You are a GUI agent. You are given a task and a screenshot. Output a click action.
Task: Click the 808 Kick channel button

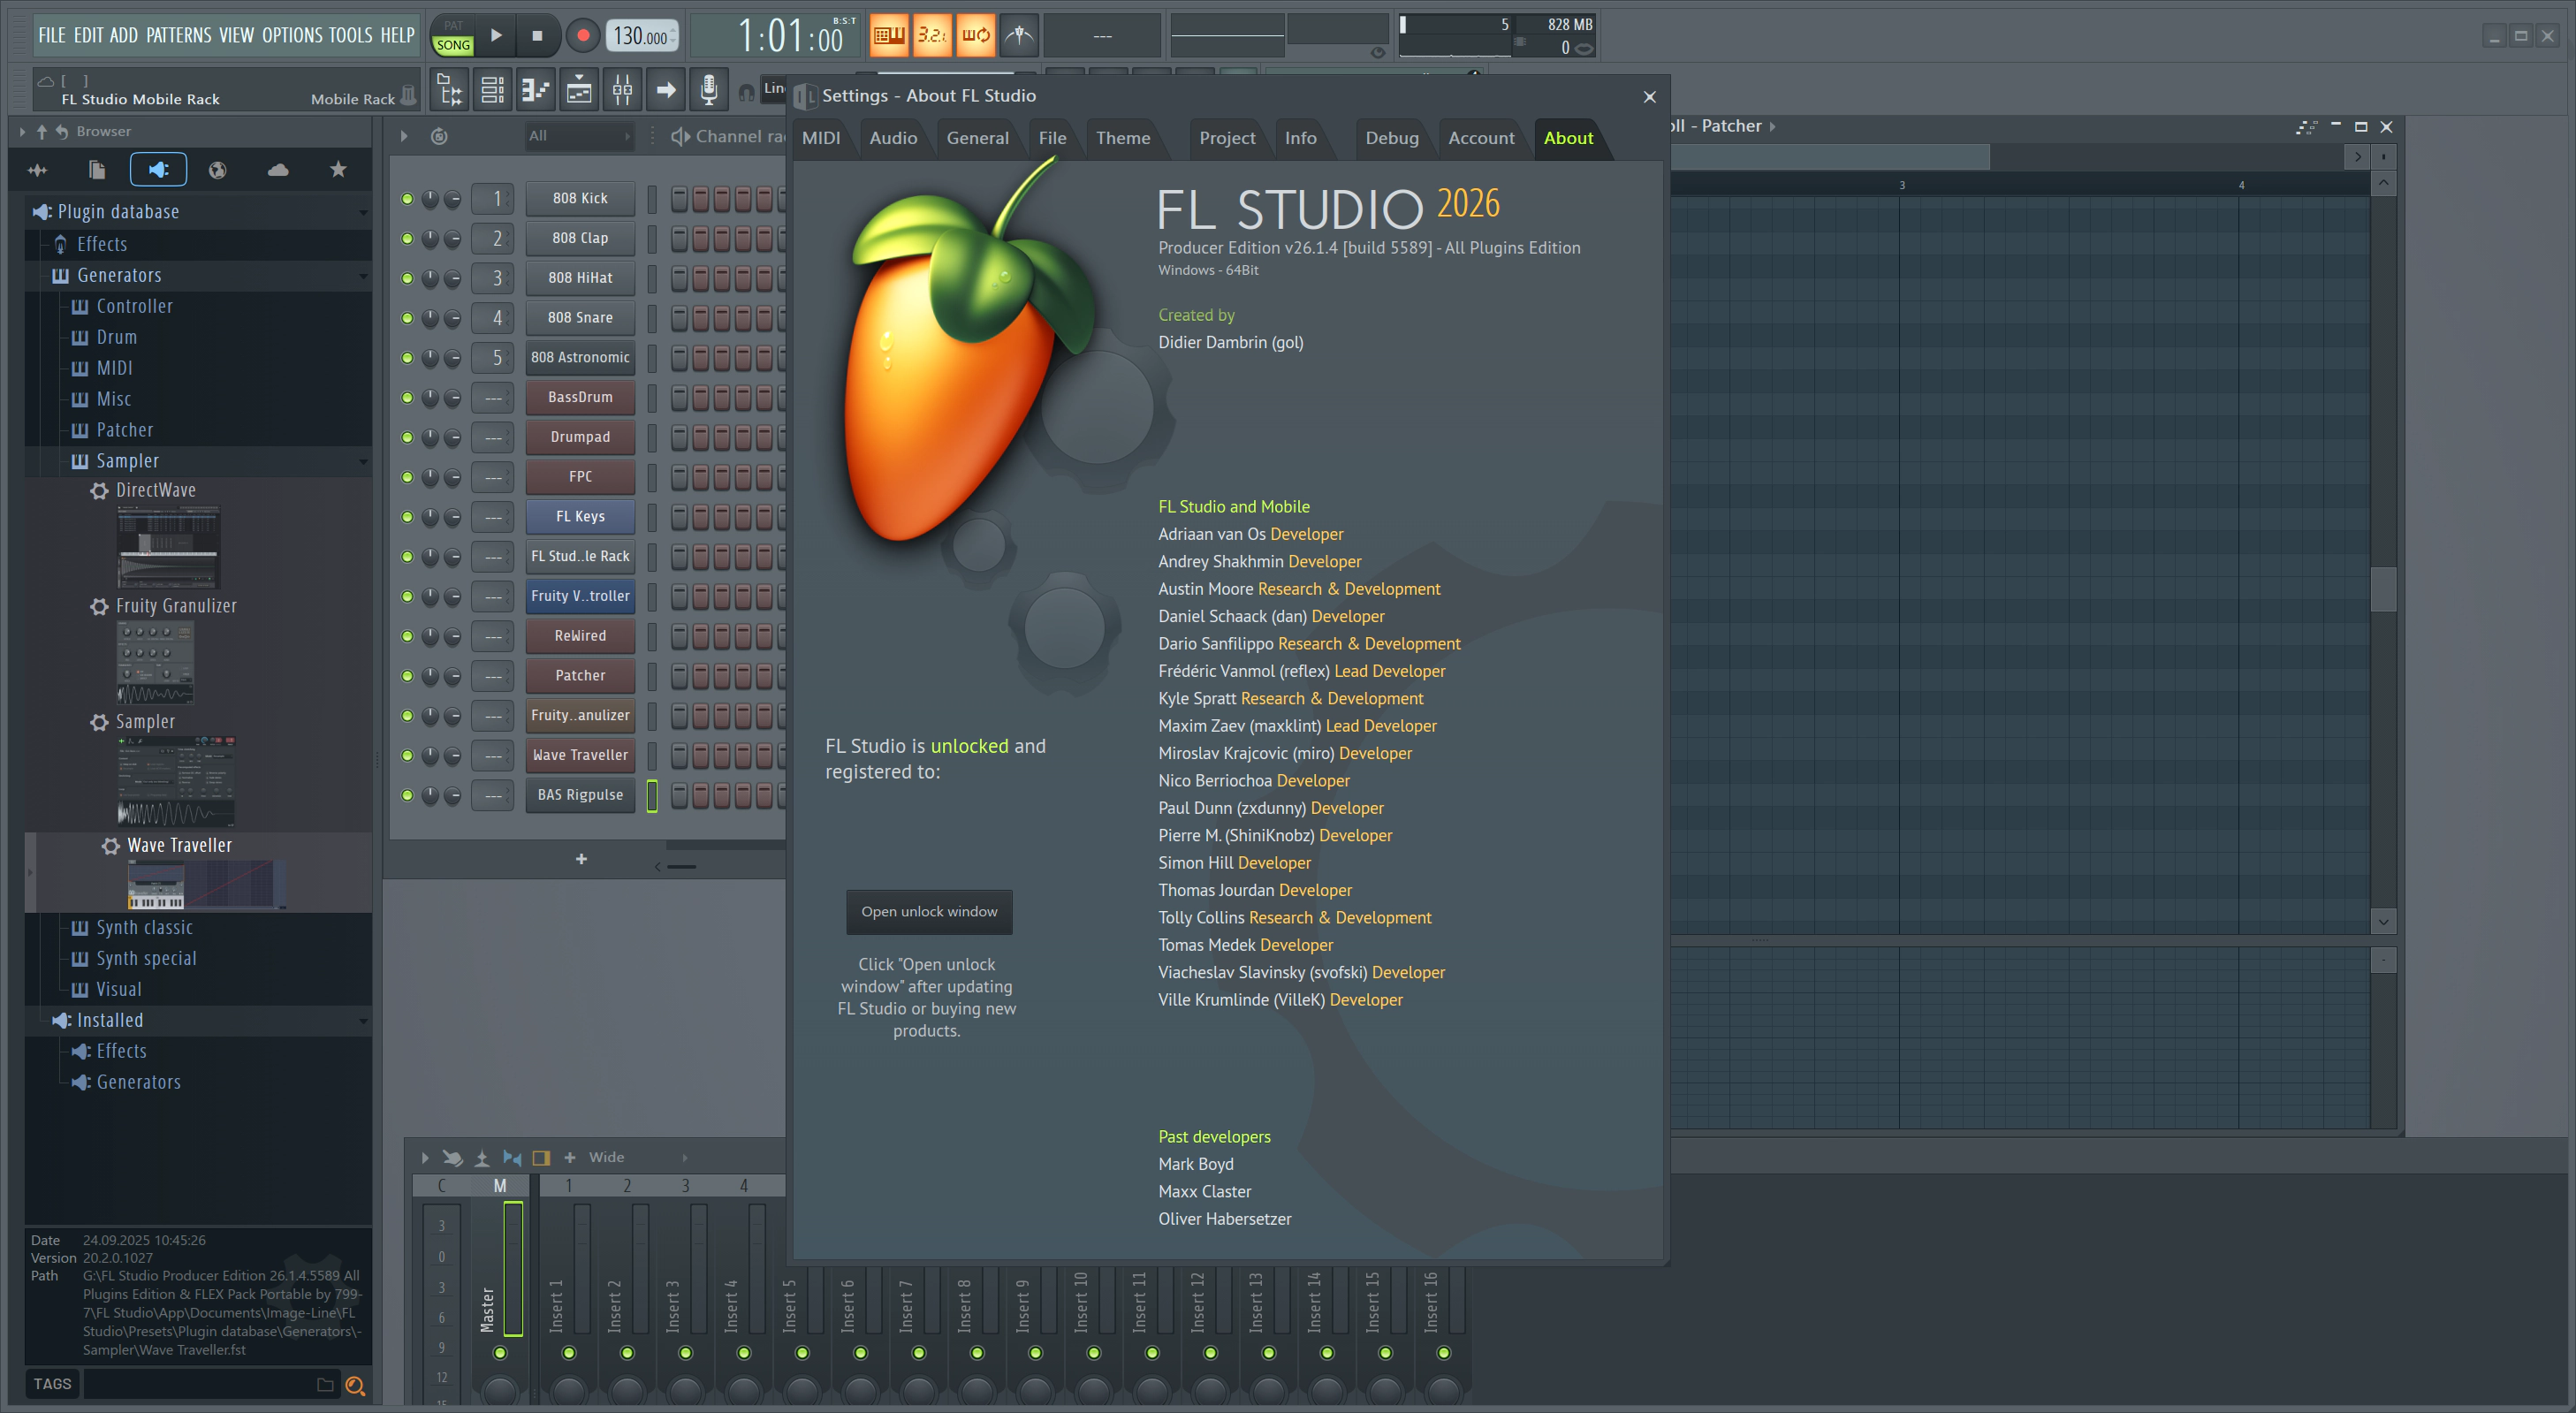tap(580, 198)
